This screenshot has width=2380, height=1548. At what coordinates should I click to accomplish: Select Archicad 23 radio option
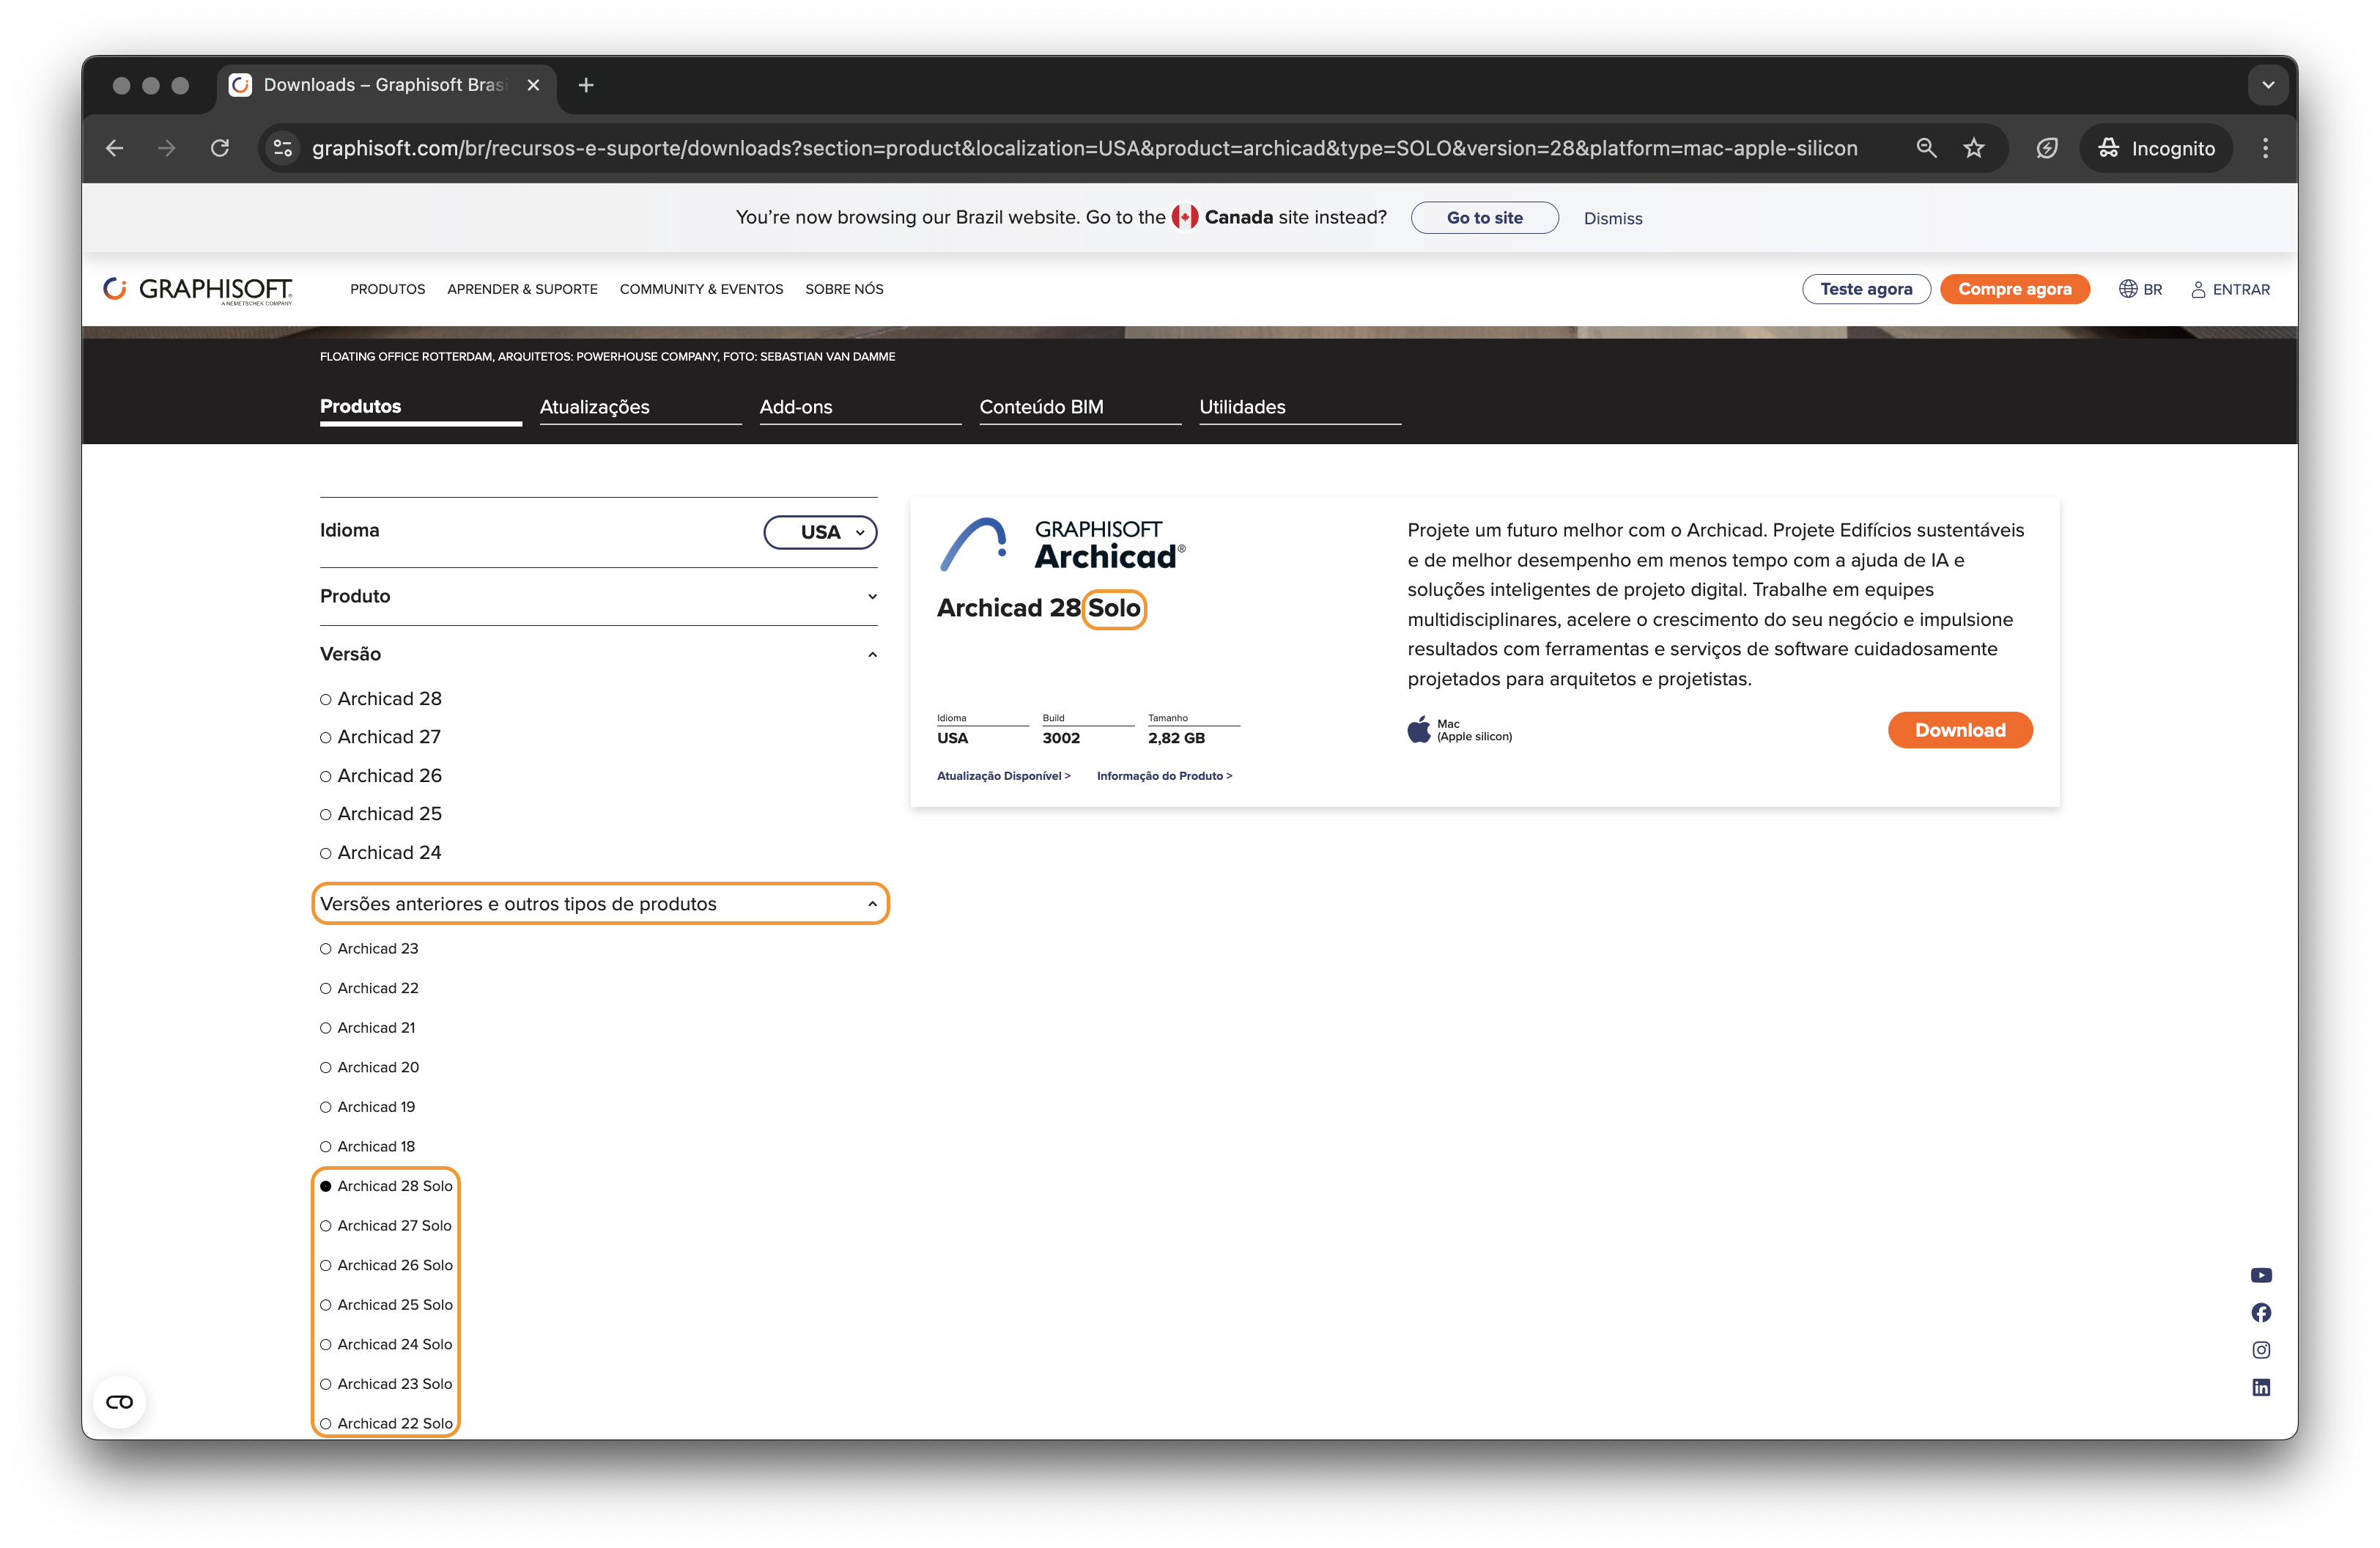tap(369, 948)
